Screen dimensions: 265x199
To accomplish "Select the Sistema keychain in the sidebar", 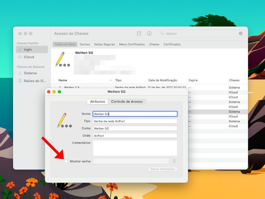I will click(x=32, y=73).
